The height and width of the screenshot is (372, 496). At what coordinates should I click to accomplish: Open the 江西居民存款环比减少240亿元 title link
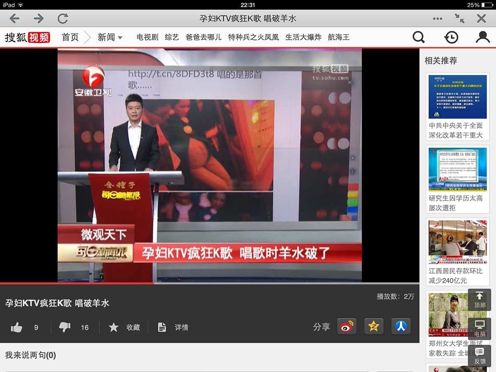[x=455, y=276]
